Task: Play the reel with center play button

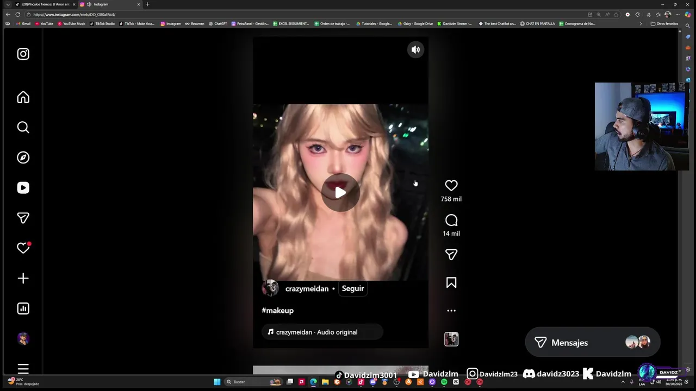Action: pyautogui.click(x=340, y=192)
